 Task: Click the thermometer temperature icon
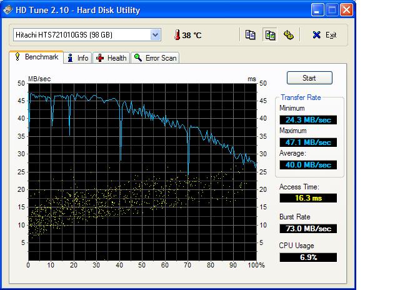coord(177,35)
